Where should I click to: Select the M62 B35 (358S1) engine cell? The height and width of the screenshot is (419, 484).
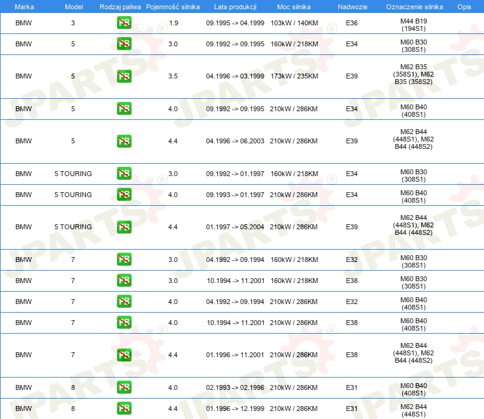413,74
